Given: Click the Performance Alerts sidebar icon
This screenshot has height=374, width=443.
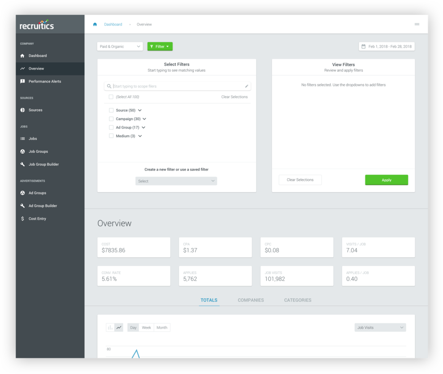Looking at the screenshot, I should point(23,82).
